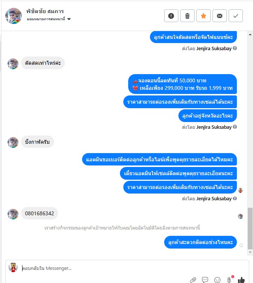Viewport: 253px width, 283px height.
Task: Click help icon after last Jenjira Suksabay label
Action: [235, 198]
